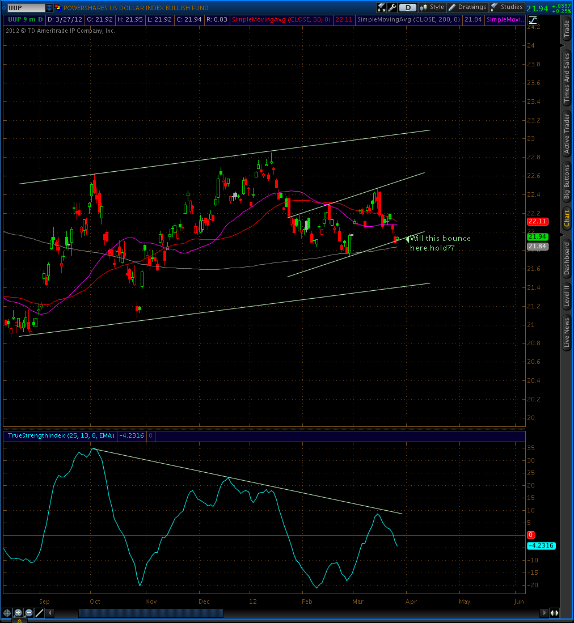Open the Studies menu
This screenshot has height=623, width=574.
[x=507, y=7]
